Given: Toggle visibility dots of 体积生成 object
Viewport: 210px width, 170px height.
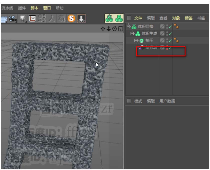Looking at the screenshot, I should 167,33.
